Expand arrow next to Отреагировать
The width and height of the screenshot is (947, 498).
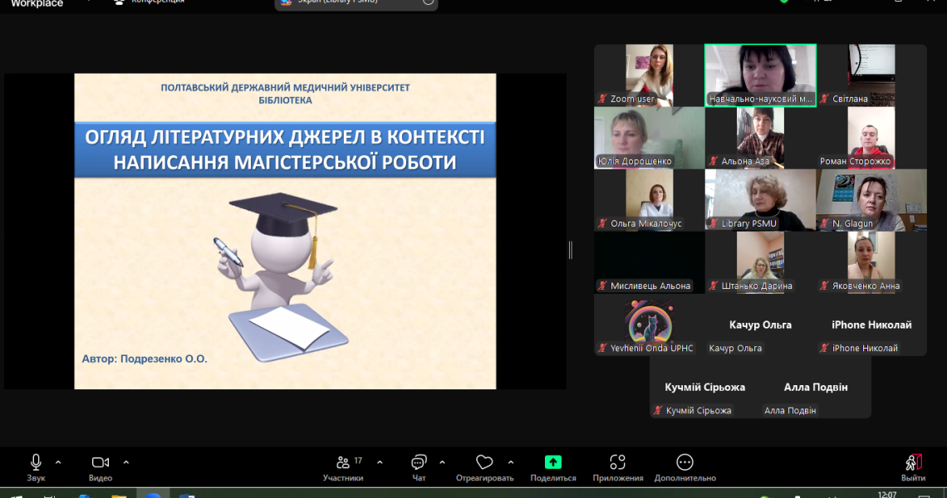tap(511, 463)
